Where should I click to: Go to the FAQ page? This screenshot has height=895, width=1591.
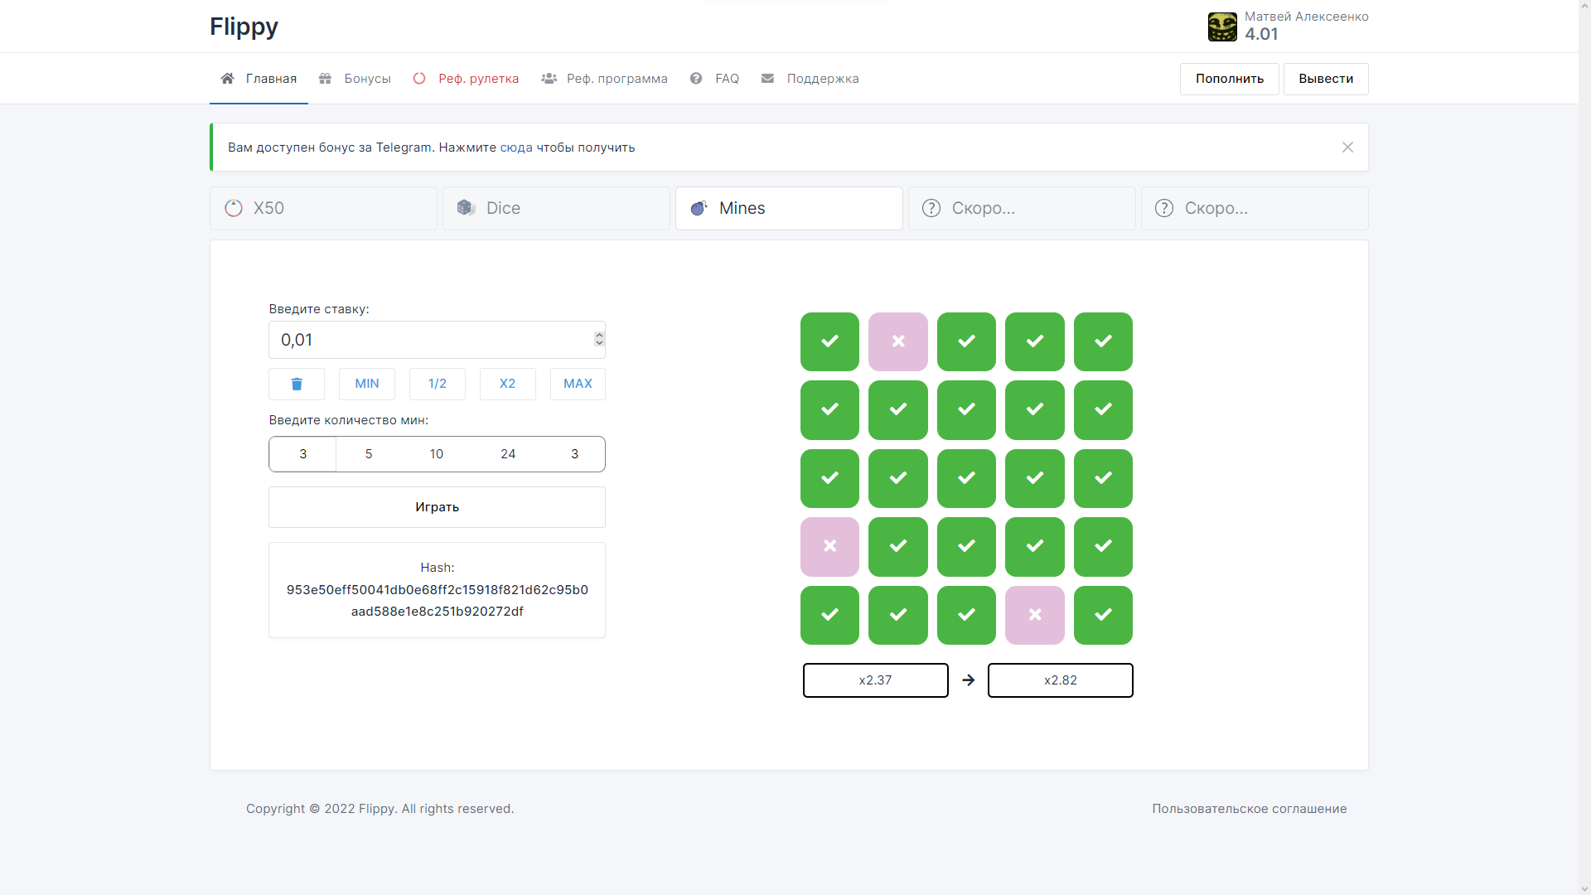pyautogui.click(x=715, y=79)
